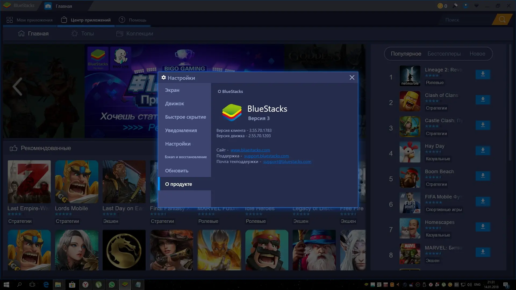Close the Настройки settings dialog

tap(352, 78)
